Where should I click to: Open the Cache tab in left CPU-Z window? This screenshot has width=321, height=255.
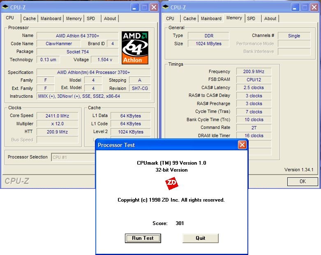point(29,18)
